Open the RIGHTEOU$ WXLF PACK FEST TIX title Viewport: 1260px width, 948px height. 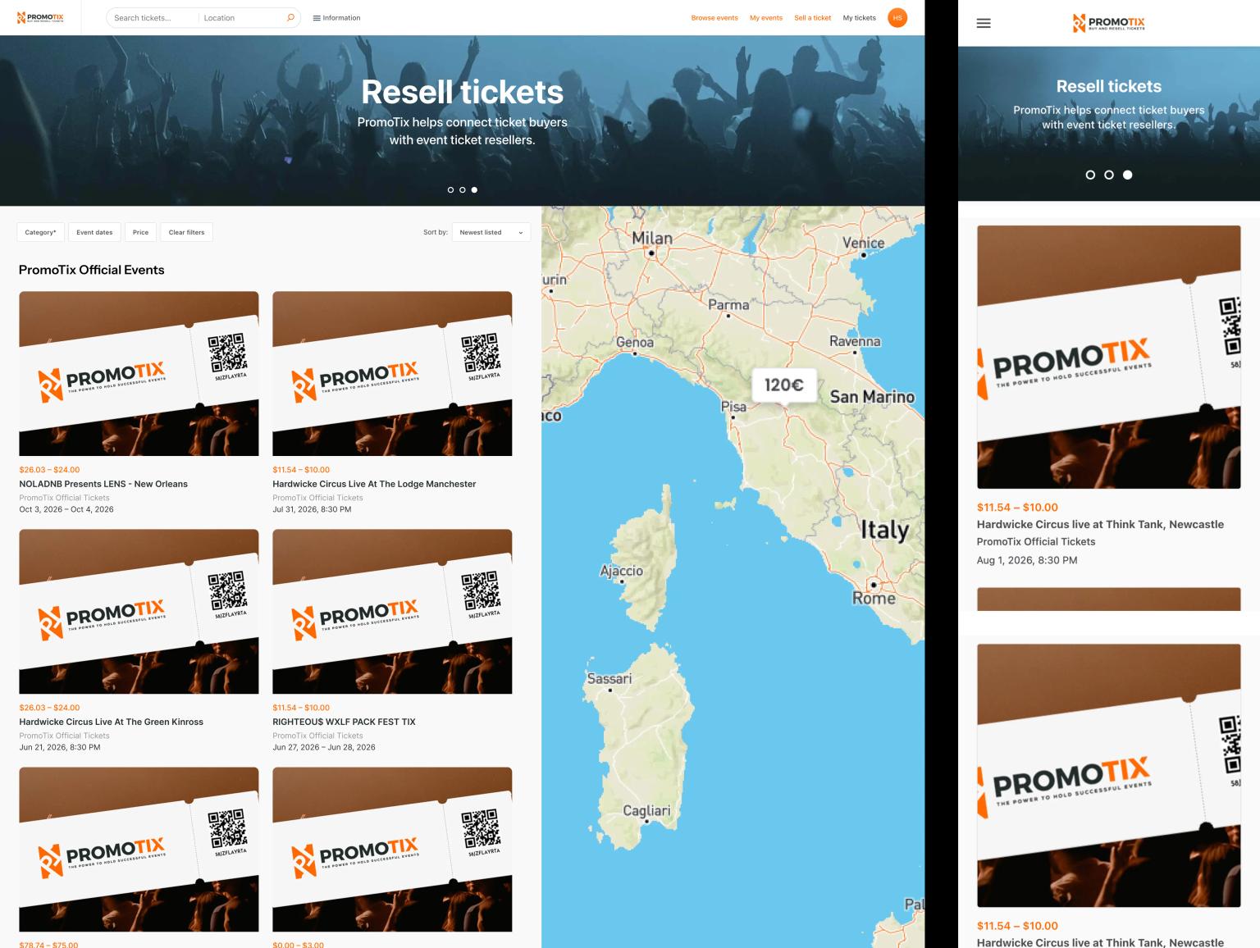click(344, 722)
